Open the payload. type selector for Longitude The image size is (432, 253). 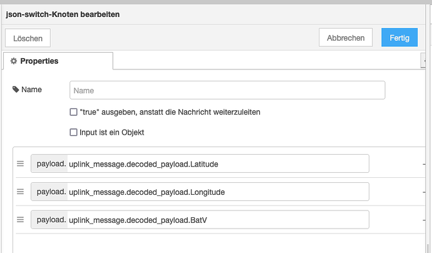pyautogui.click(x=49, y=192)
